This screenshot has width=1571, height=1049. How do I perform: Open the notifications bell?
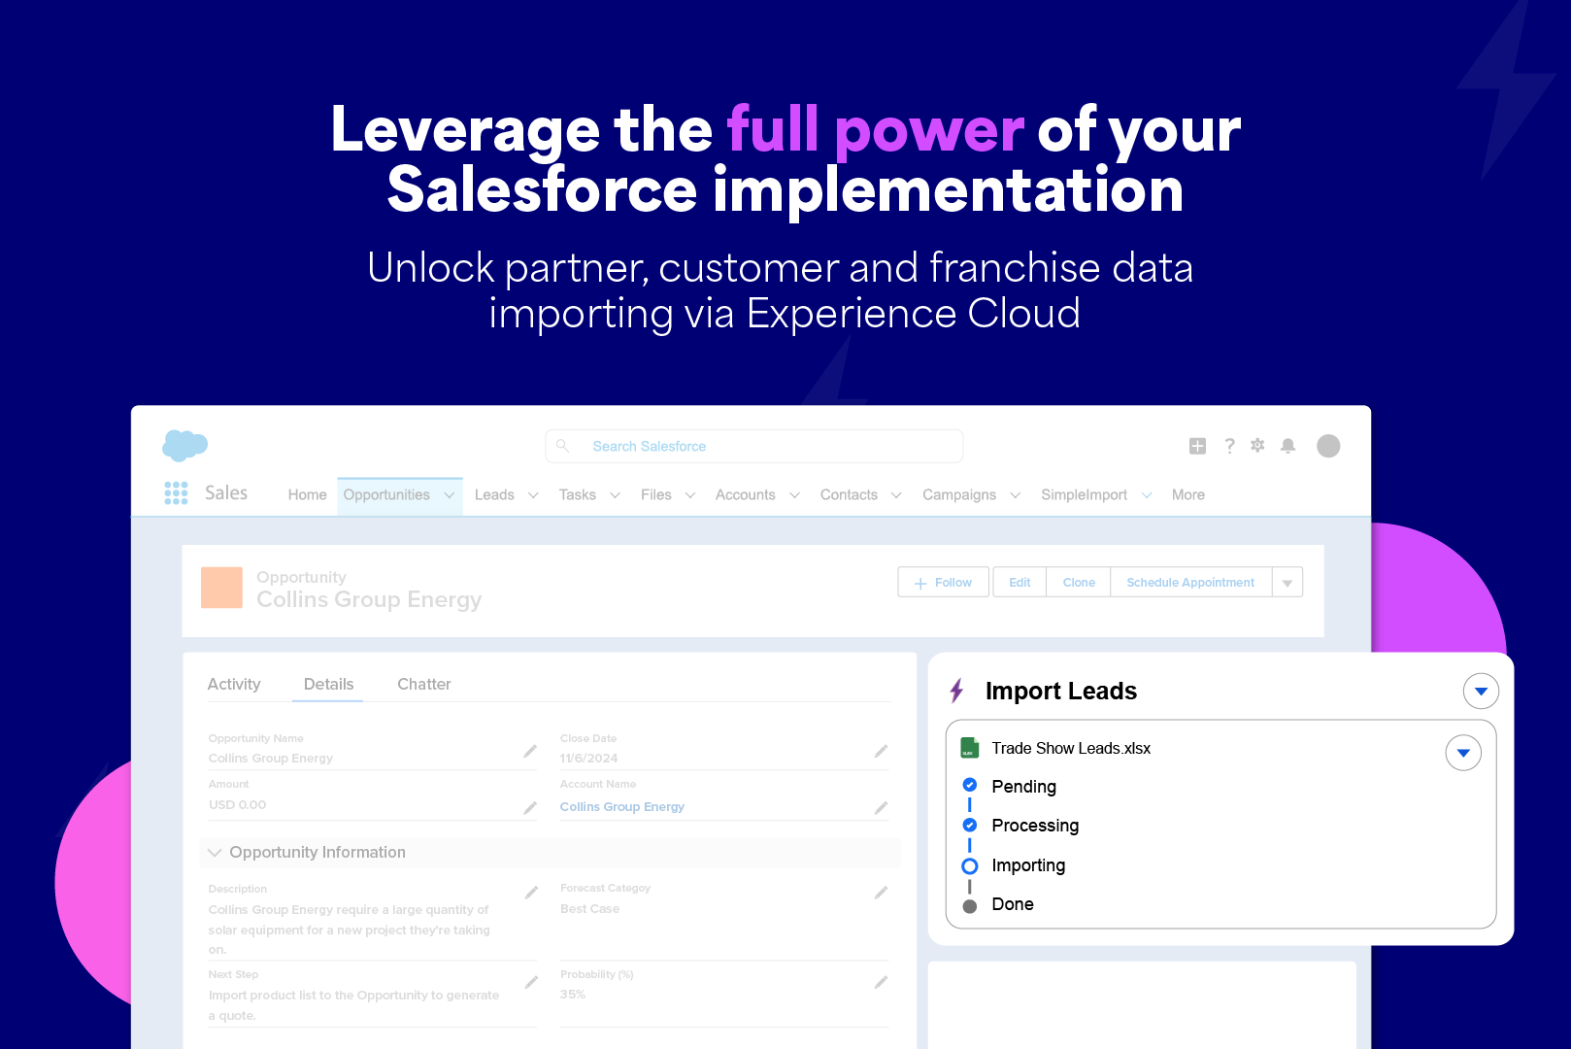click(x=1287, y=446)
